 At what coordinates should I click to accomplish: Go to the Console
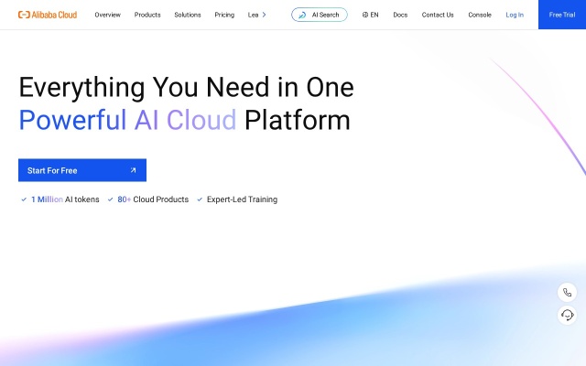click(480, 15)
